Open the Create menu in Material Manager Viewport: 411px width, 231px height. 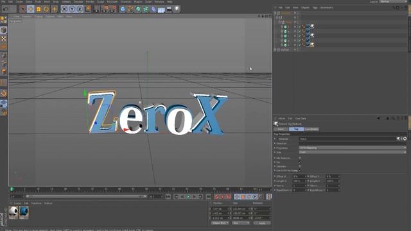click(17, 203)
